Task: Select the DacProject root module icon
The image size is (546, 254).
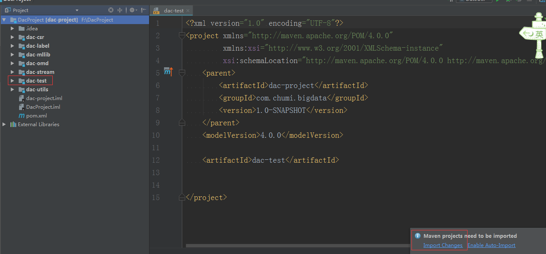Action: 13,20
